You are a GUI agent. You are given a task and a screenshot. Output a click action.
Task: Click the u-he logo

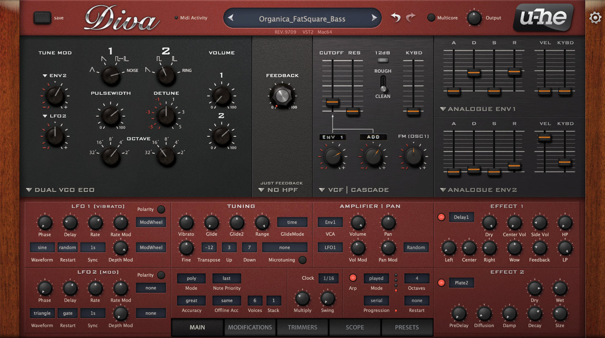point(543,18)
